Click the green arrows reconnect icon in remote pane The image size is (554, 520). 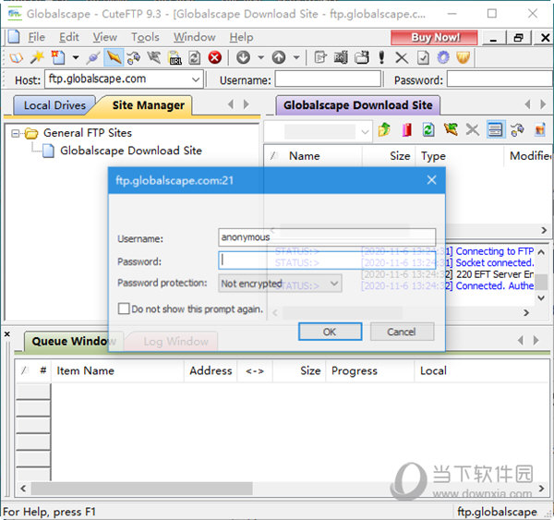tap(451, 129)
